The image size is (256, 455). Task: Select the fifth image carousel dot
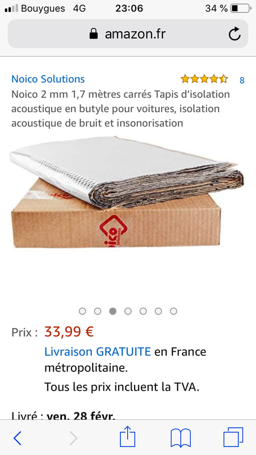pyautogui.click(x=143, y=311)
